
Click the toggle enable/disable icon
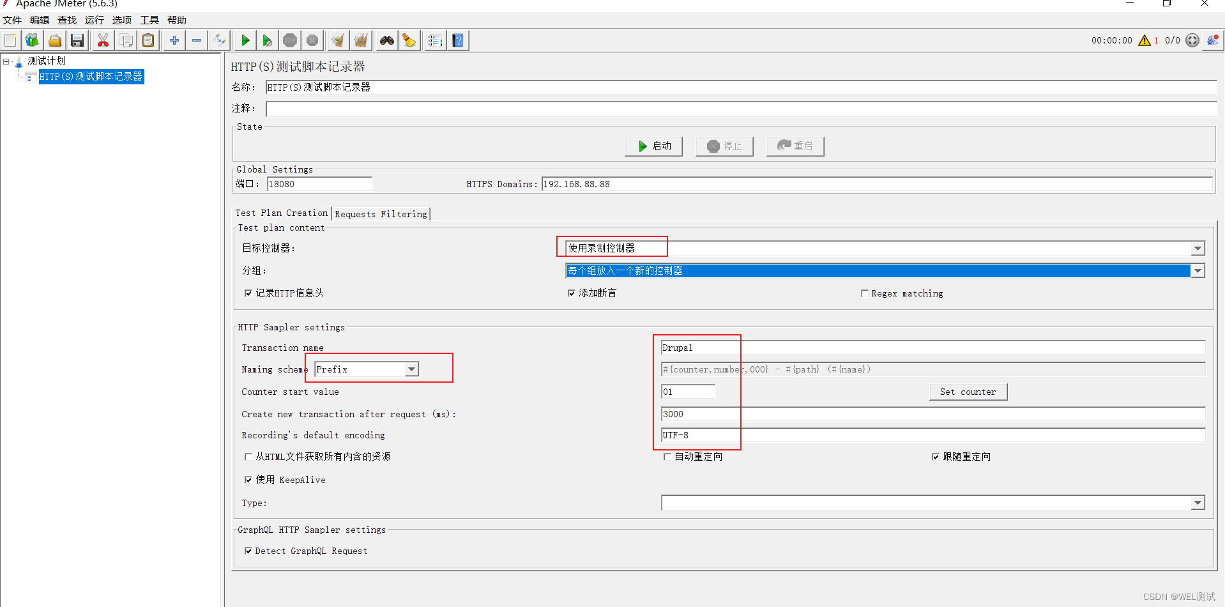pos(219,41)
